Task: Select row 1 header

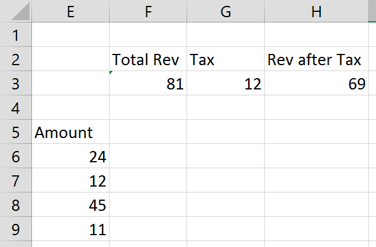Action: [x=15, y=35]
